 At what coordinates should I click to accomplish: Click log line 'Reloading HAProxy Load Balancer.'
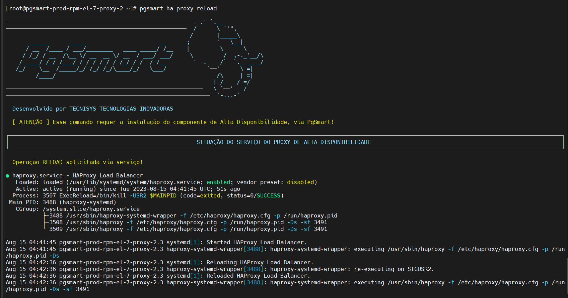tap(160, 262)
